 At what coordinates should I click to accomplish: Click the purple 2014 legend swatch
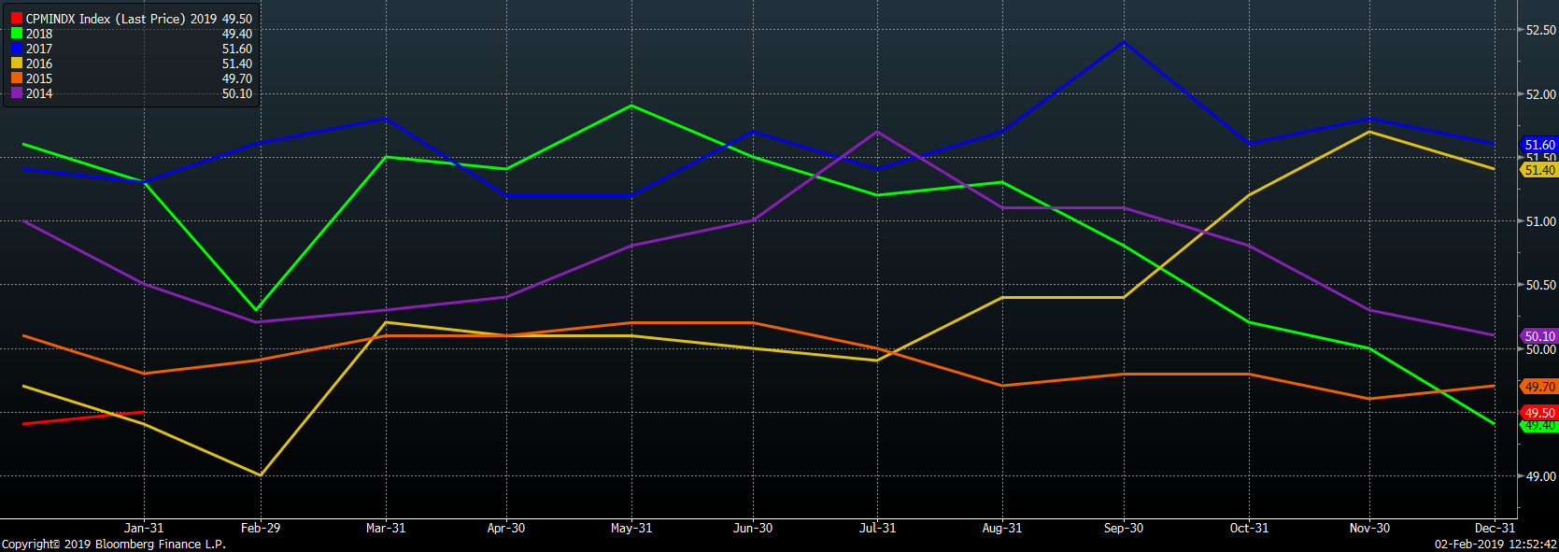pos(17,93)
